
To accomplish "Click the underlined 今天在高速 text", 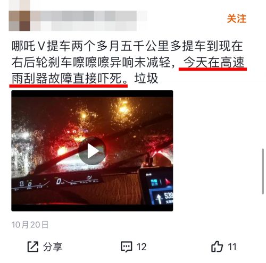I will pyautogui.click(x=214, y=62).
